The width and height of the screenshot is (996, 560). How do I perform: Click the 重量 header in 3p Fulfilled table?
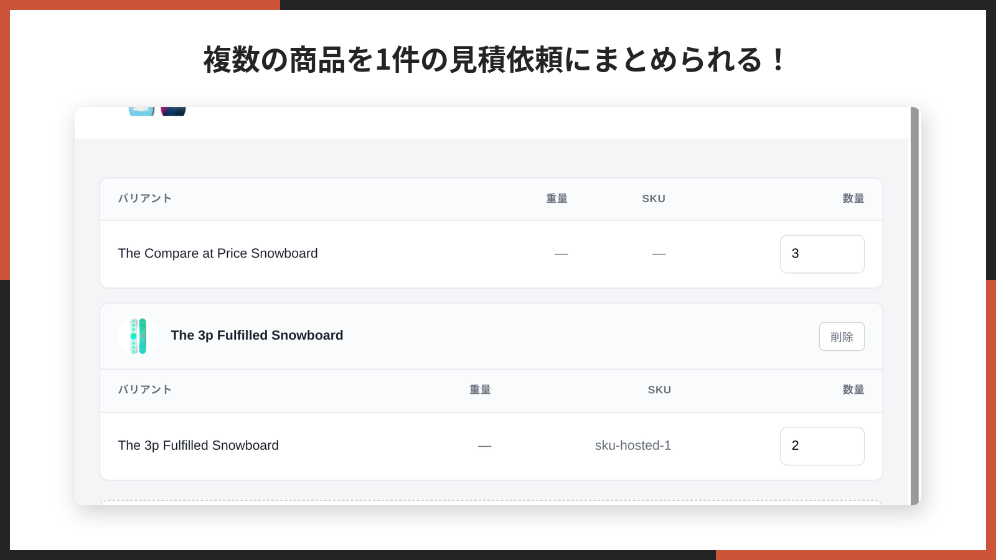pos(480,390)
